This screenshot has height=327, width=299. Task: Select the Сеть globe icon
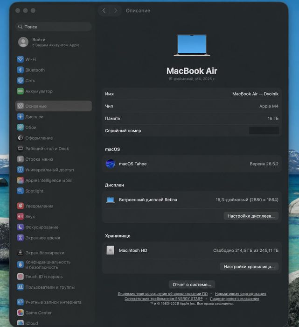(x=20, y=80)
